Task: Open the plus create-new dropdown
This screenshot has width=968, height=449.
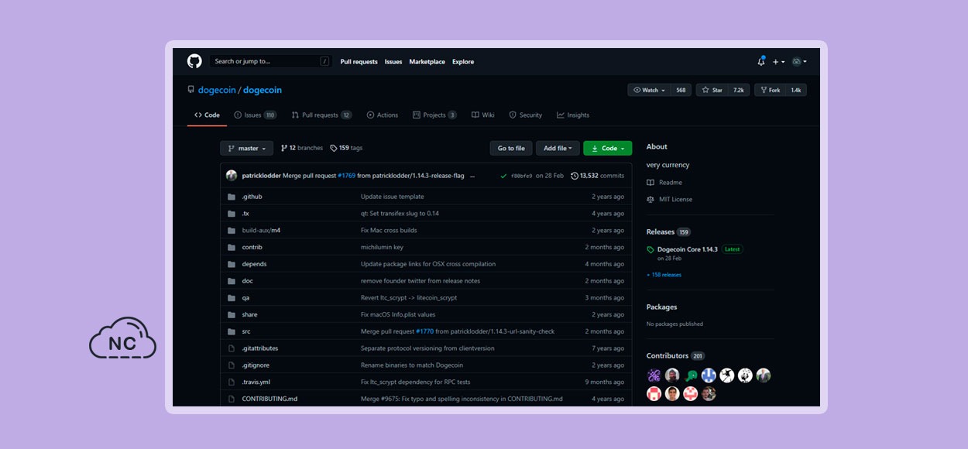Action: pos(778,62)
